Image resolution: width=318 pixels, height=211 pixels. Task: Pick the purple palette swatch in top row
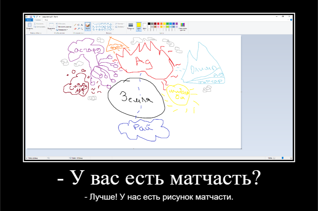(177, 24)
